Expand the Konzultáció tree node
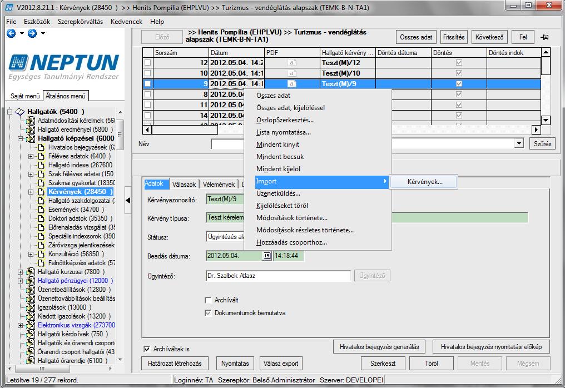 (31, 254)
